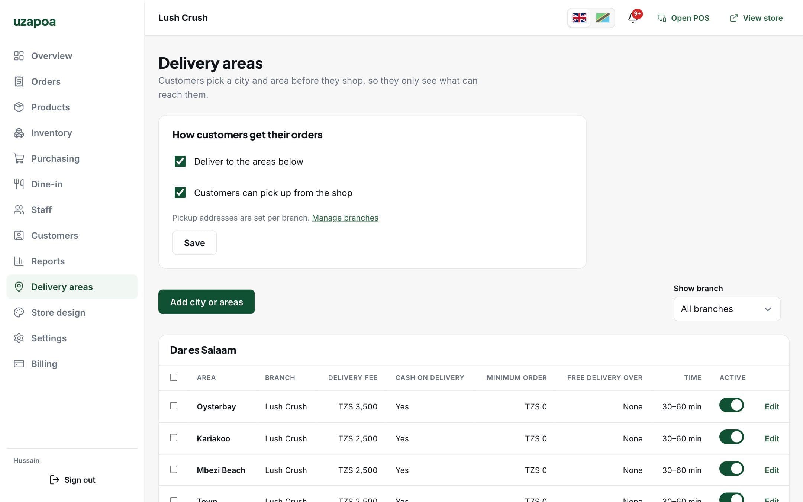This screenshot has height=502, width=803.
Task: Edit the Oysterbay delivery area
Action: (772, 407)
